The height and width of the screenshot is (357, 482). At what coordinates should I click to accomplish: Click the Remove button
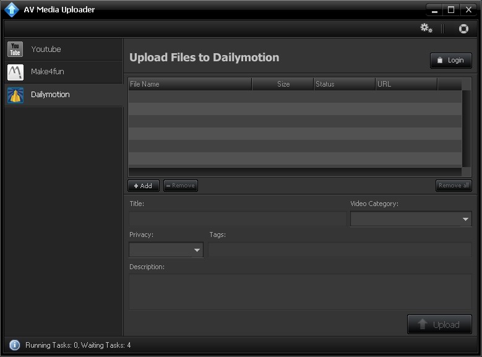181,186
